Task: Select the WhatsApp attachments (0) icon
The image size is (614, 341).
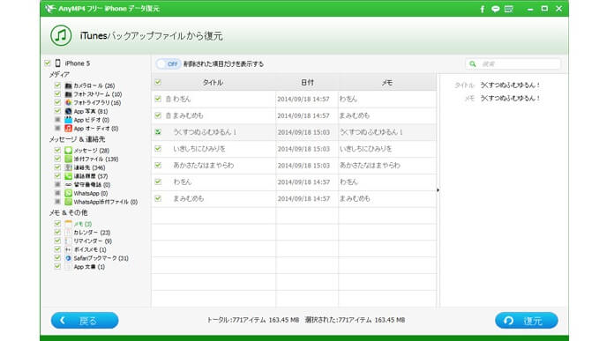Action: coord(69,202)
